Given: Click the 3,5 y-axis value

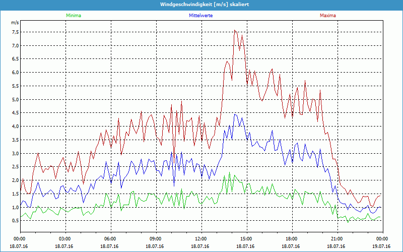Looking at the screenshot, I should tap(16, 140).
